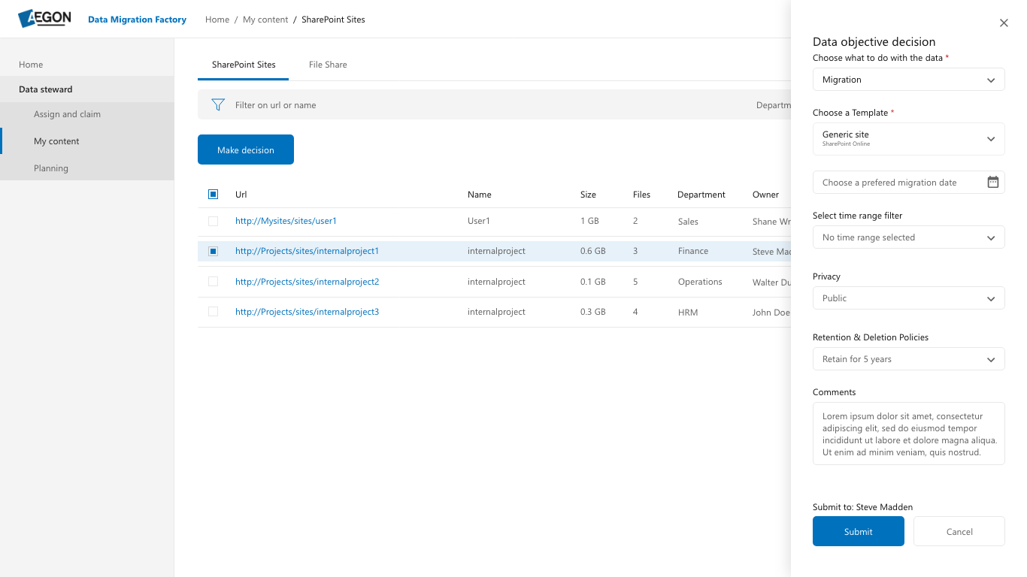
Task: Click the Department column header
Action: 701,195
